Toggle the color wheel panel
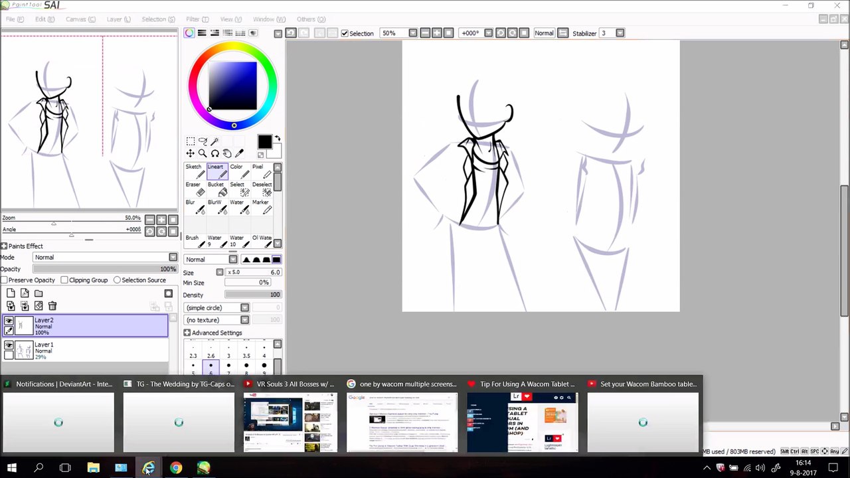 (189, 33)
